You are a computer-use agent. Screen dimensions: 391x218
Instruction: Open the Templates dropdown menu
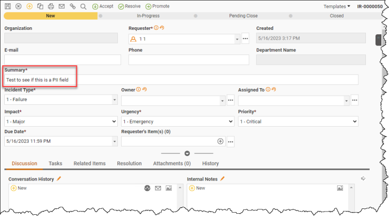(x=337, y=6)
